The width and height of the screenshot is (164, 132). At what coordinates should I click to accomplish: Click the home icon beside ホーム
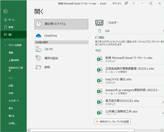pos(5,20)
